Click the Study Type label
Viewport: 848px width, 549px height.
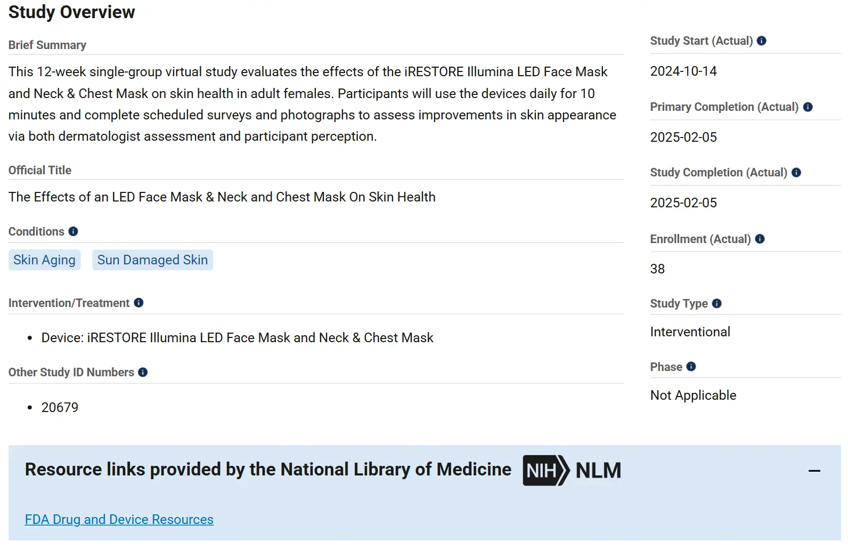(679, 303)
